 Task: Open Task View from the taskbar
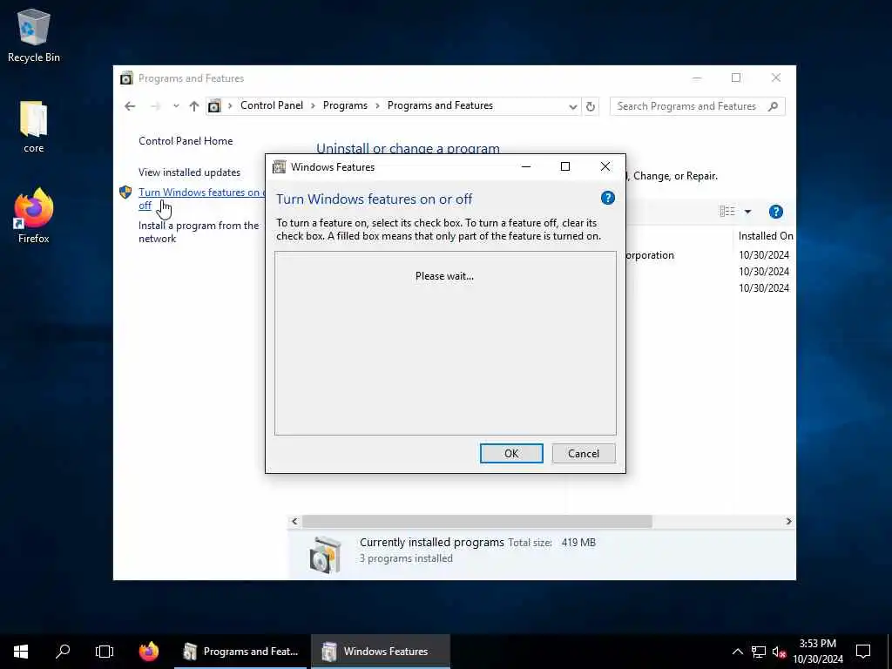point(105,652)
